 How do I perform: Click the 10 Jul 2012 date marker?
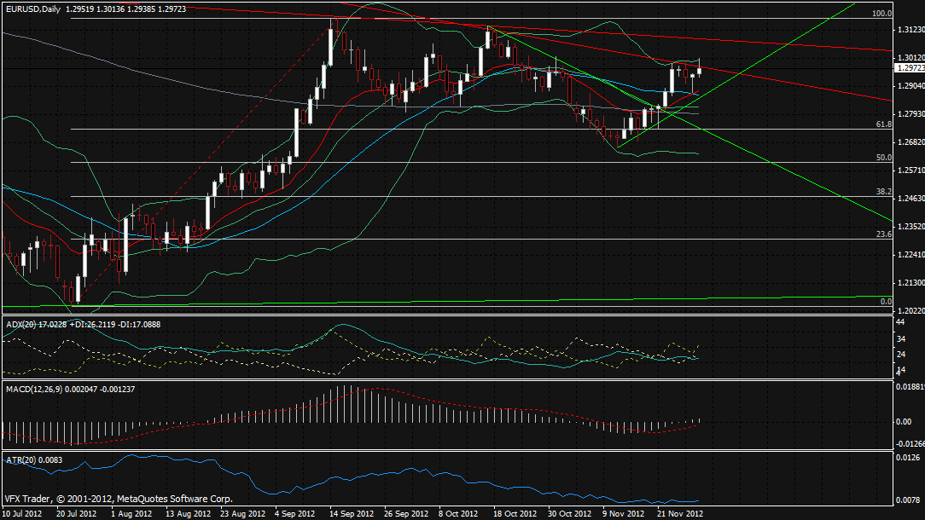[x=24, y=514]
